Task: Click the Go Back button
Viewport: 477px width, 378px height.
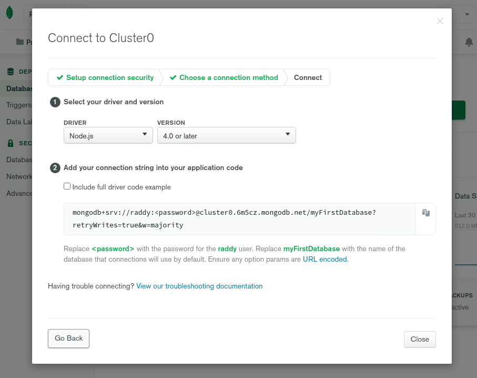Action: coord(68,339)
